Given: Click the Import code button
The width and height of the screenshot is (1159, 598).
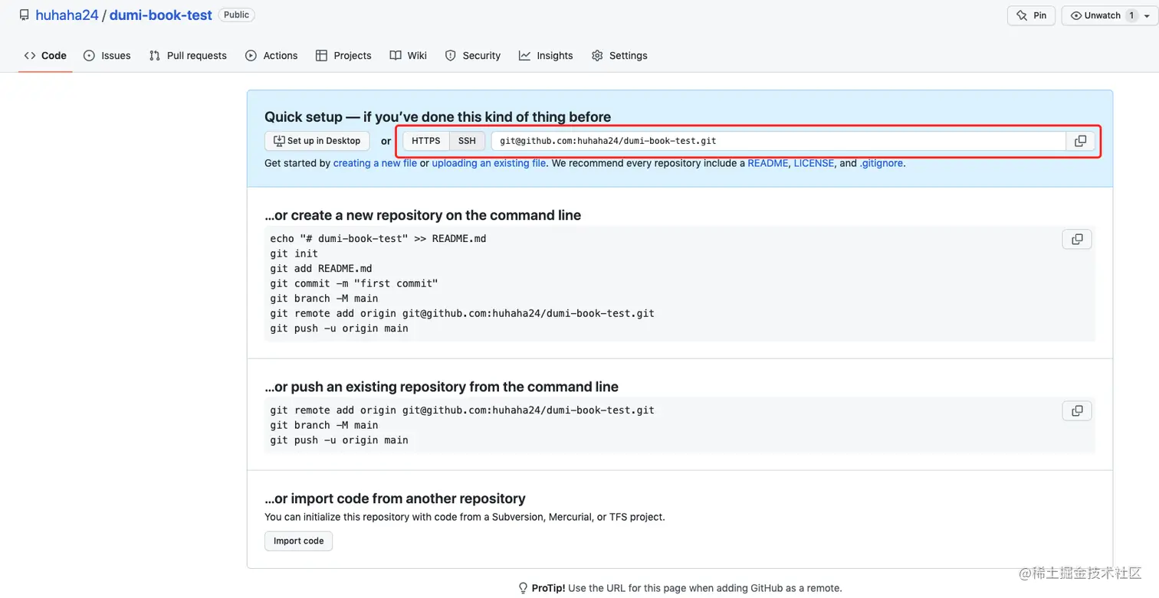Looking at the screenshot, I should point(298,541).
